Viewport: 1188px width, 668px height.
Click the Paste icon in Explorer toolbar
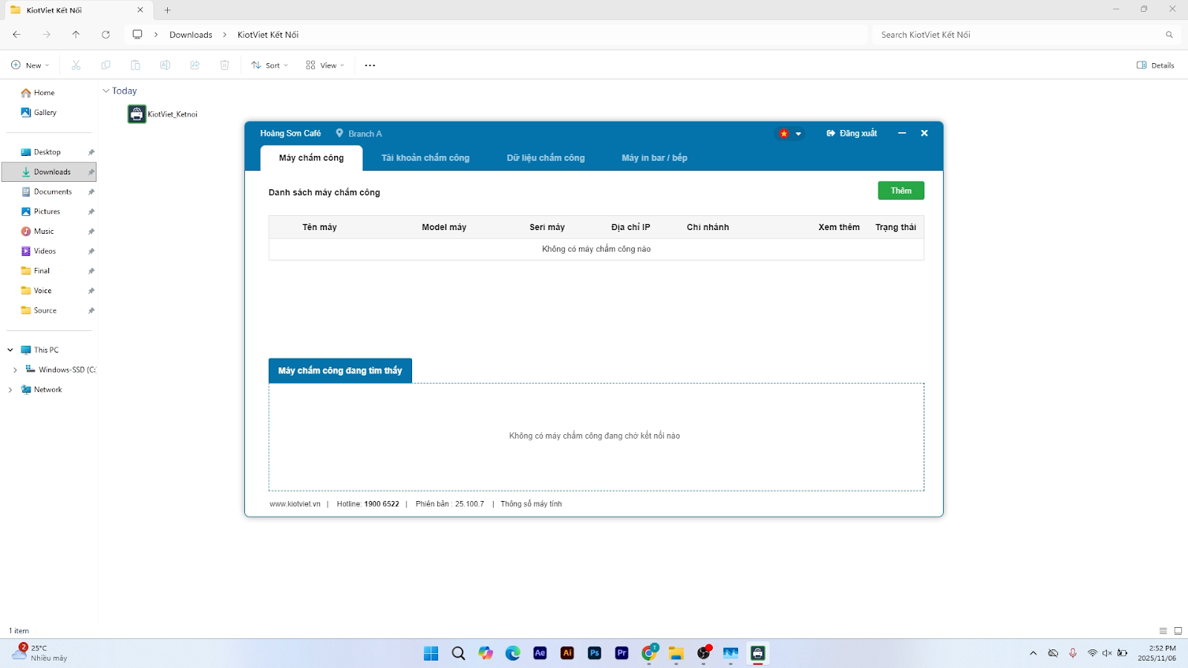[135, 65]
